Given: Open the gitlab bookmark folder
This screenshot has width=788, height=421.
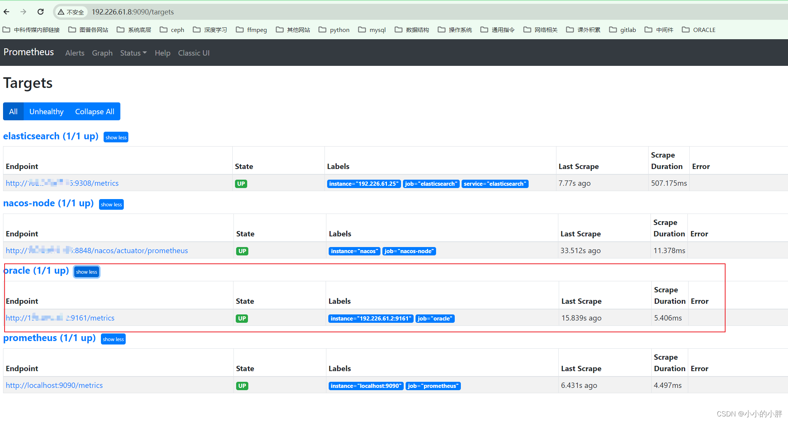Looking at the screenshot, I should pyautogui.click(x=623, y=30).
